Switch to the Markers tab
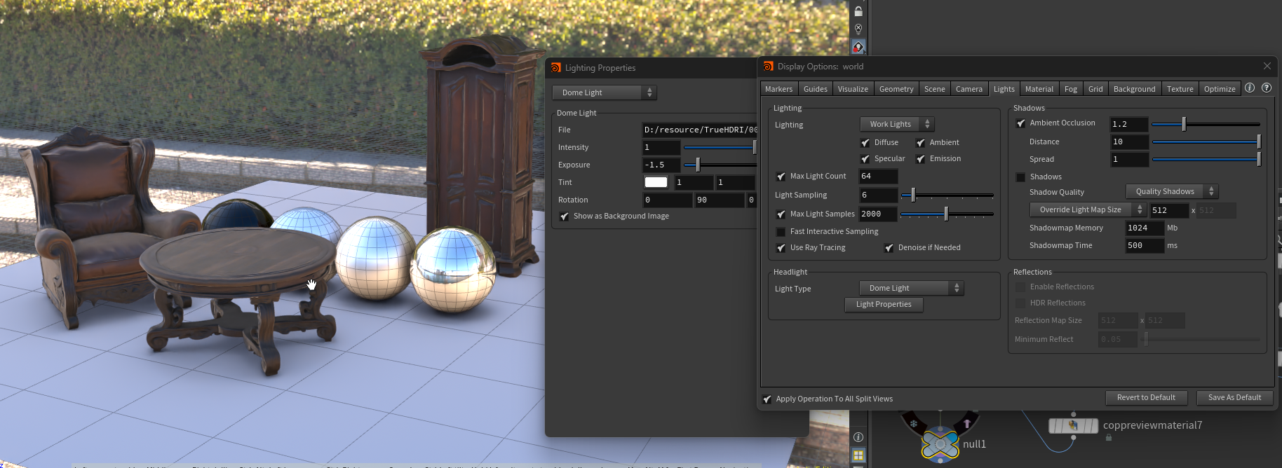The height and width of the screenshot is (468, 1282). [779, 89]
